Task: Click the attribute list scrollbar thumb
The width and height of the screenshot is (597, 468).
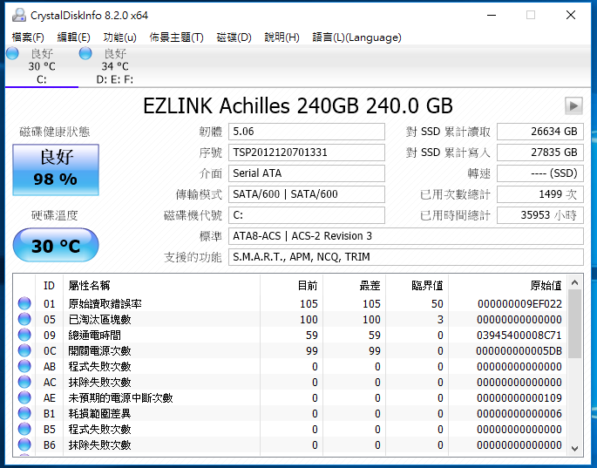Action: point(575,323)
